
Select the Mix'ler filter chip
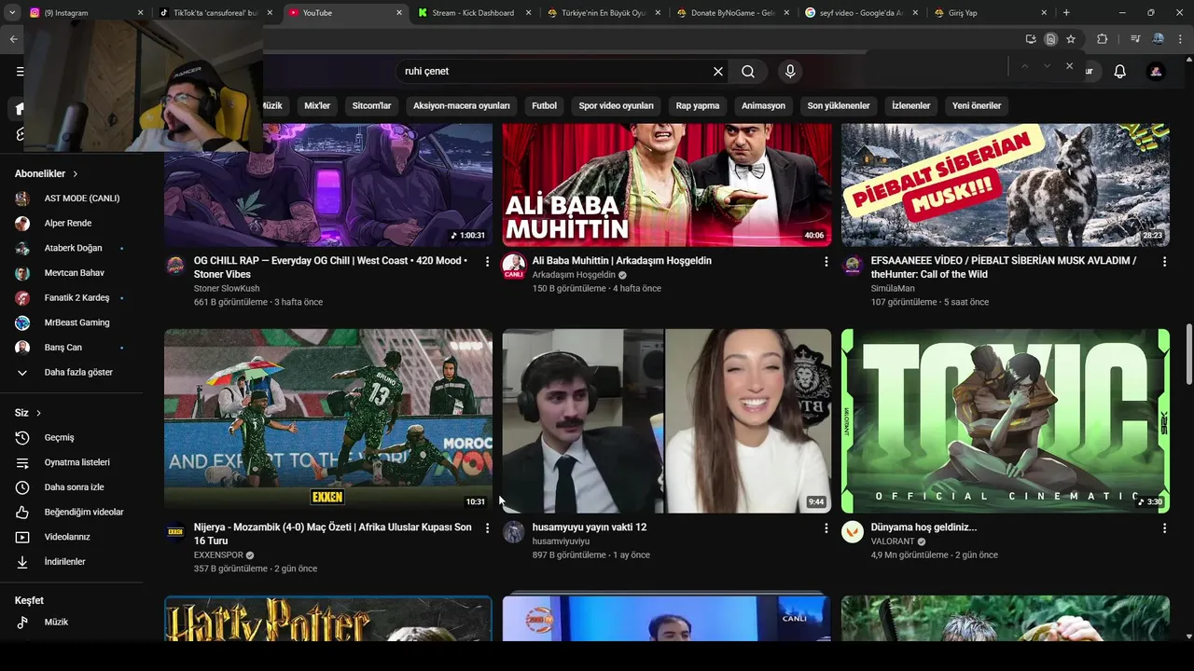click(x=317, y=106)
